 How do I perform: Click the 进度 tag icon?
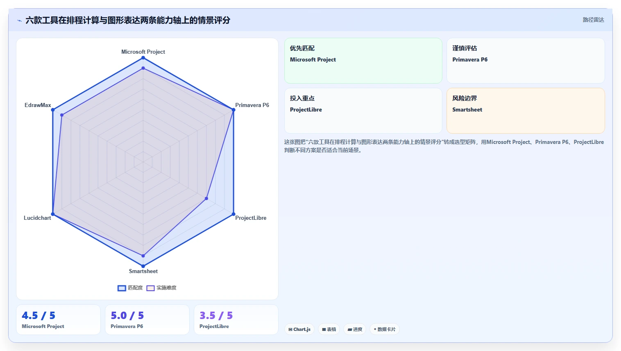tap(350, 329)
